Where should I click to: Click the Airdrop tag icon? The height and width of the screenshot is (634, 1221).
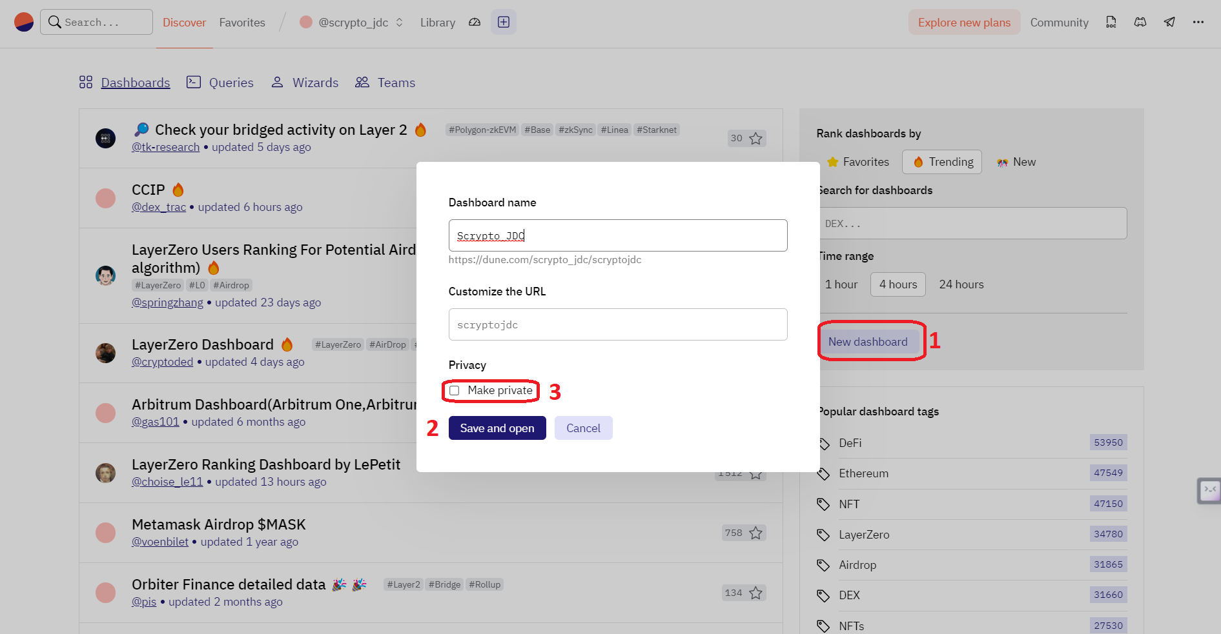coord(823,565)
